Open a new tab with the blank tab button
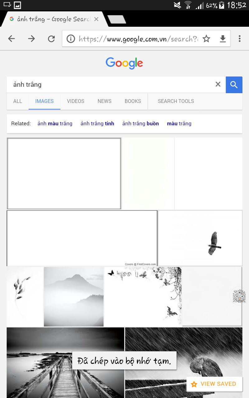The image size is (249, 398). 117,19
